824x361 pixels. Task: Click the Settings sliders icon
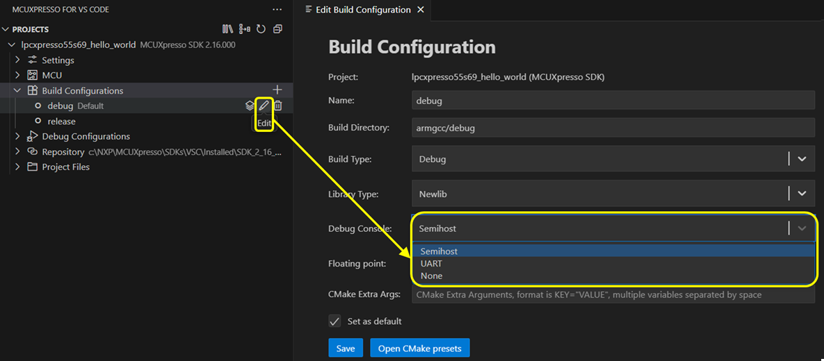pyautogui.click(x=33, y=60)
